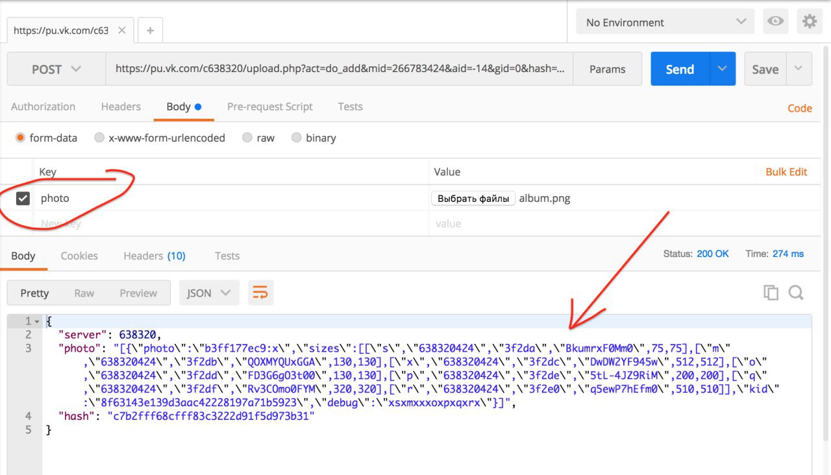Search response with magnifier icon
This screenshot has height=475, width=831.
point(796,293)
